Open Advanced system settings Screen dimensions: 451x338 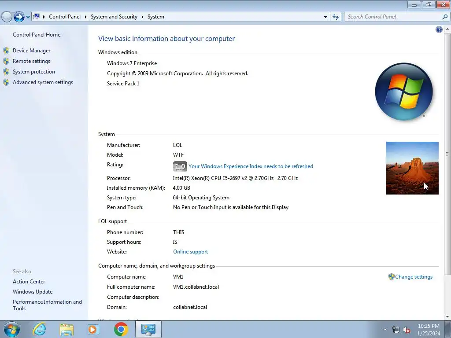click(x=43, y=82)
